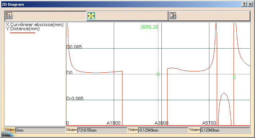Click the D-0.065 axis label

point(75,99)
